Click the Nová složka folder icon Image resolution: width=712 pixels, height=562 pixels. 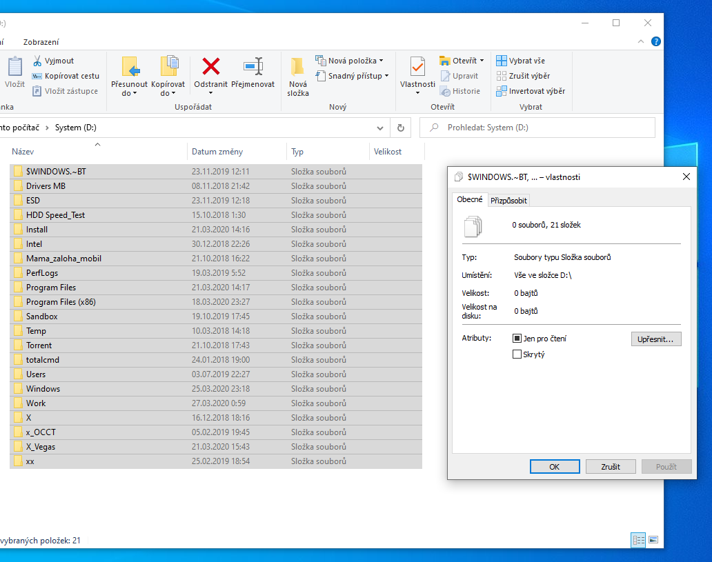(x=298, y=66)
